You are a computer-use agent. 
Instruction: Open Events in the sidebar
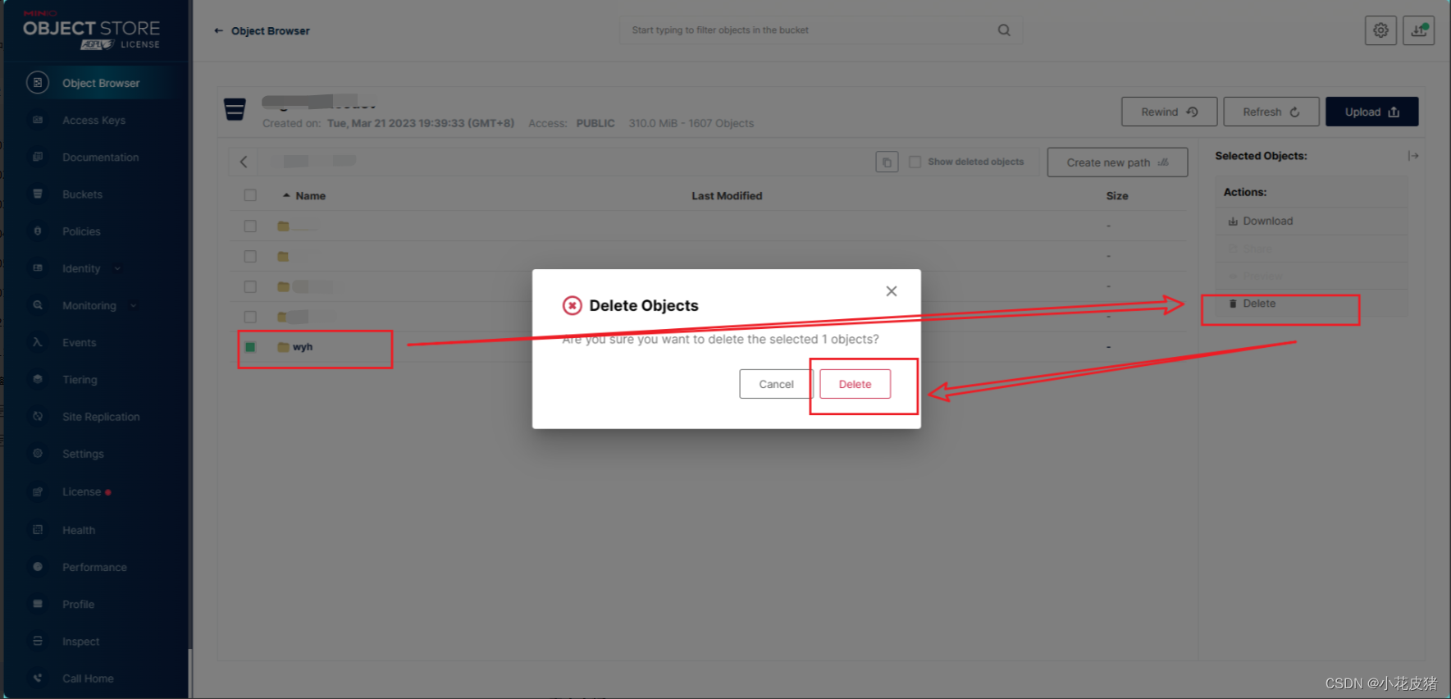click(x=79, y=342)
